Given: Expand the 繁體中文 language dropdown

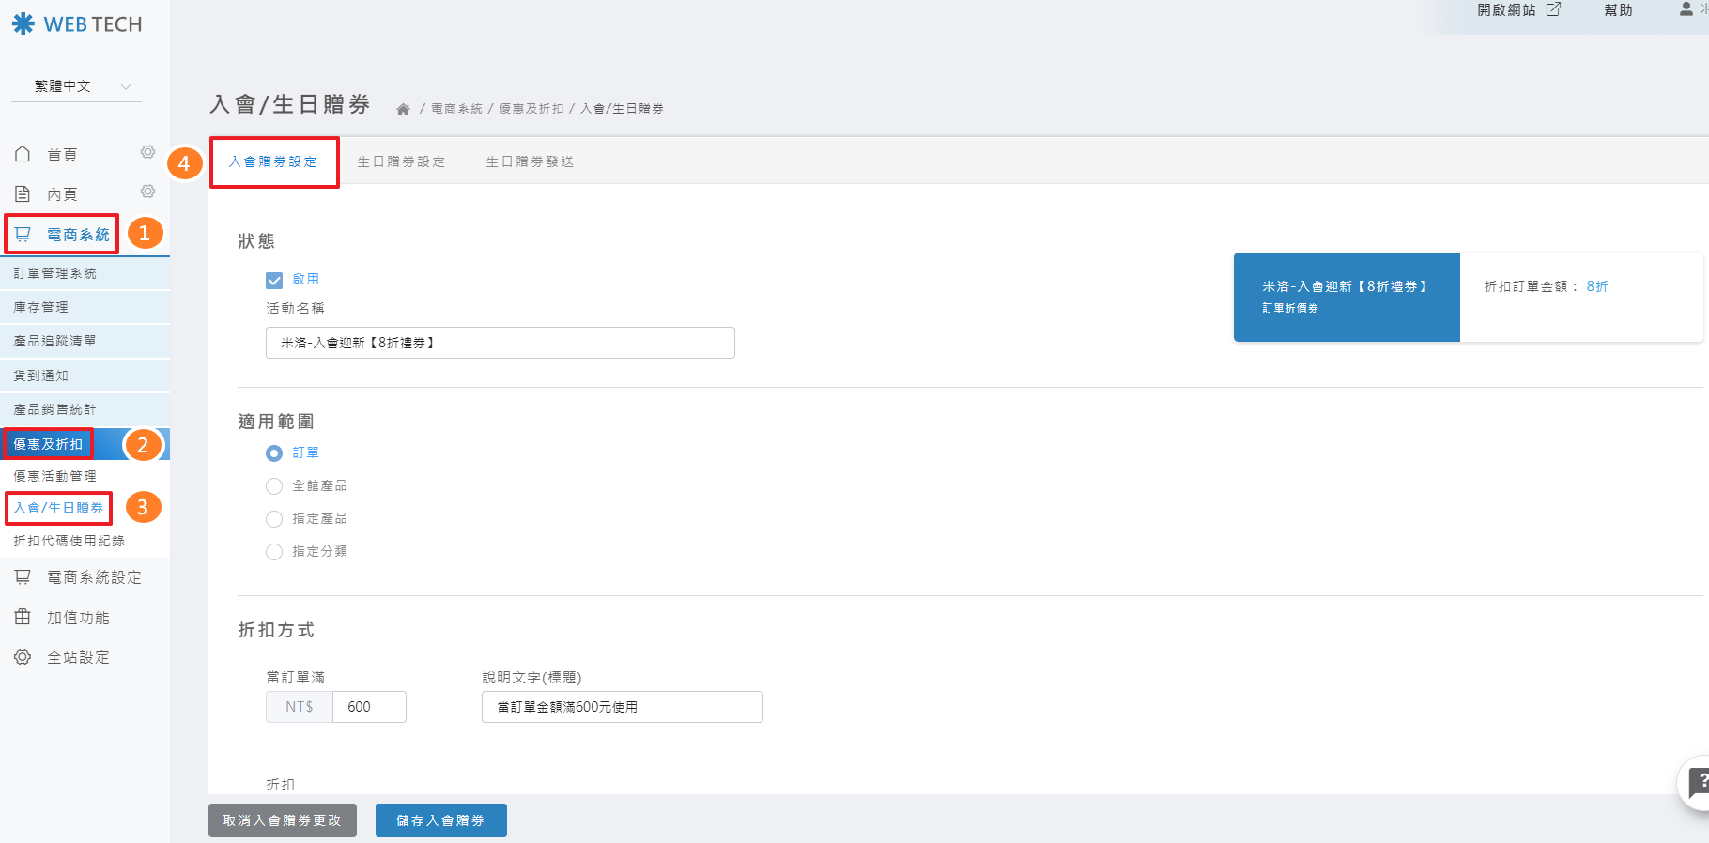Looking at the screenshot, I should pyautogui.click(x=76, y=86).
